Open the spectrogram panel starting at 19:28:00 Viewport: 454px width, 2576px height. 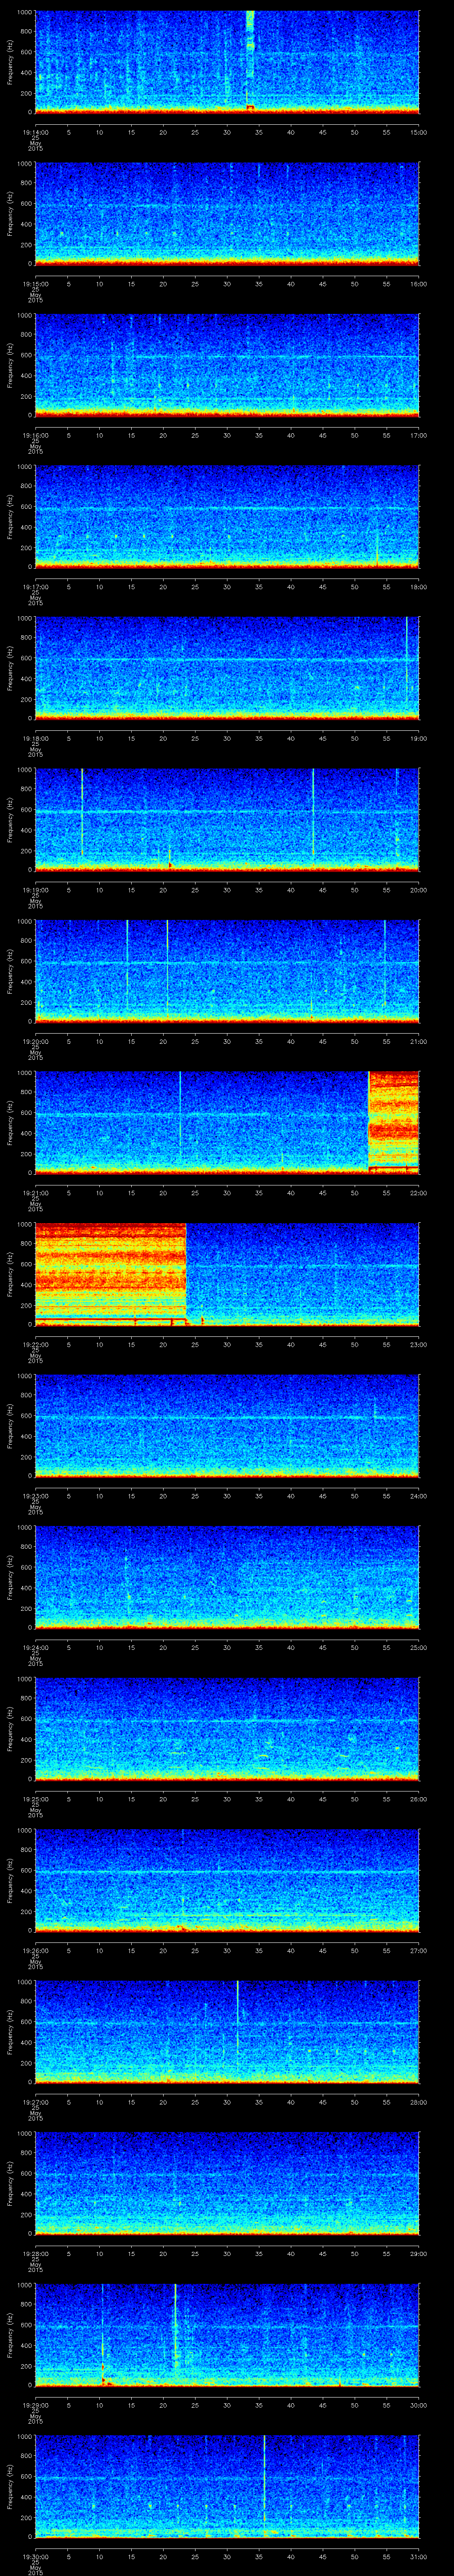(227, 2183)
